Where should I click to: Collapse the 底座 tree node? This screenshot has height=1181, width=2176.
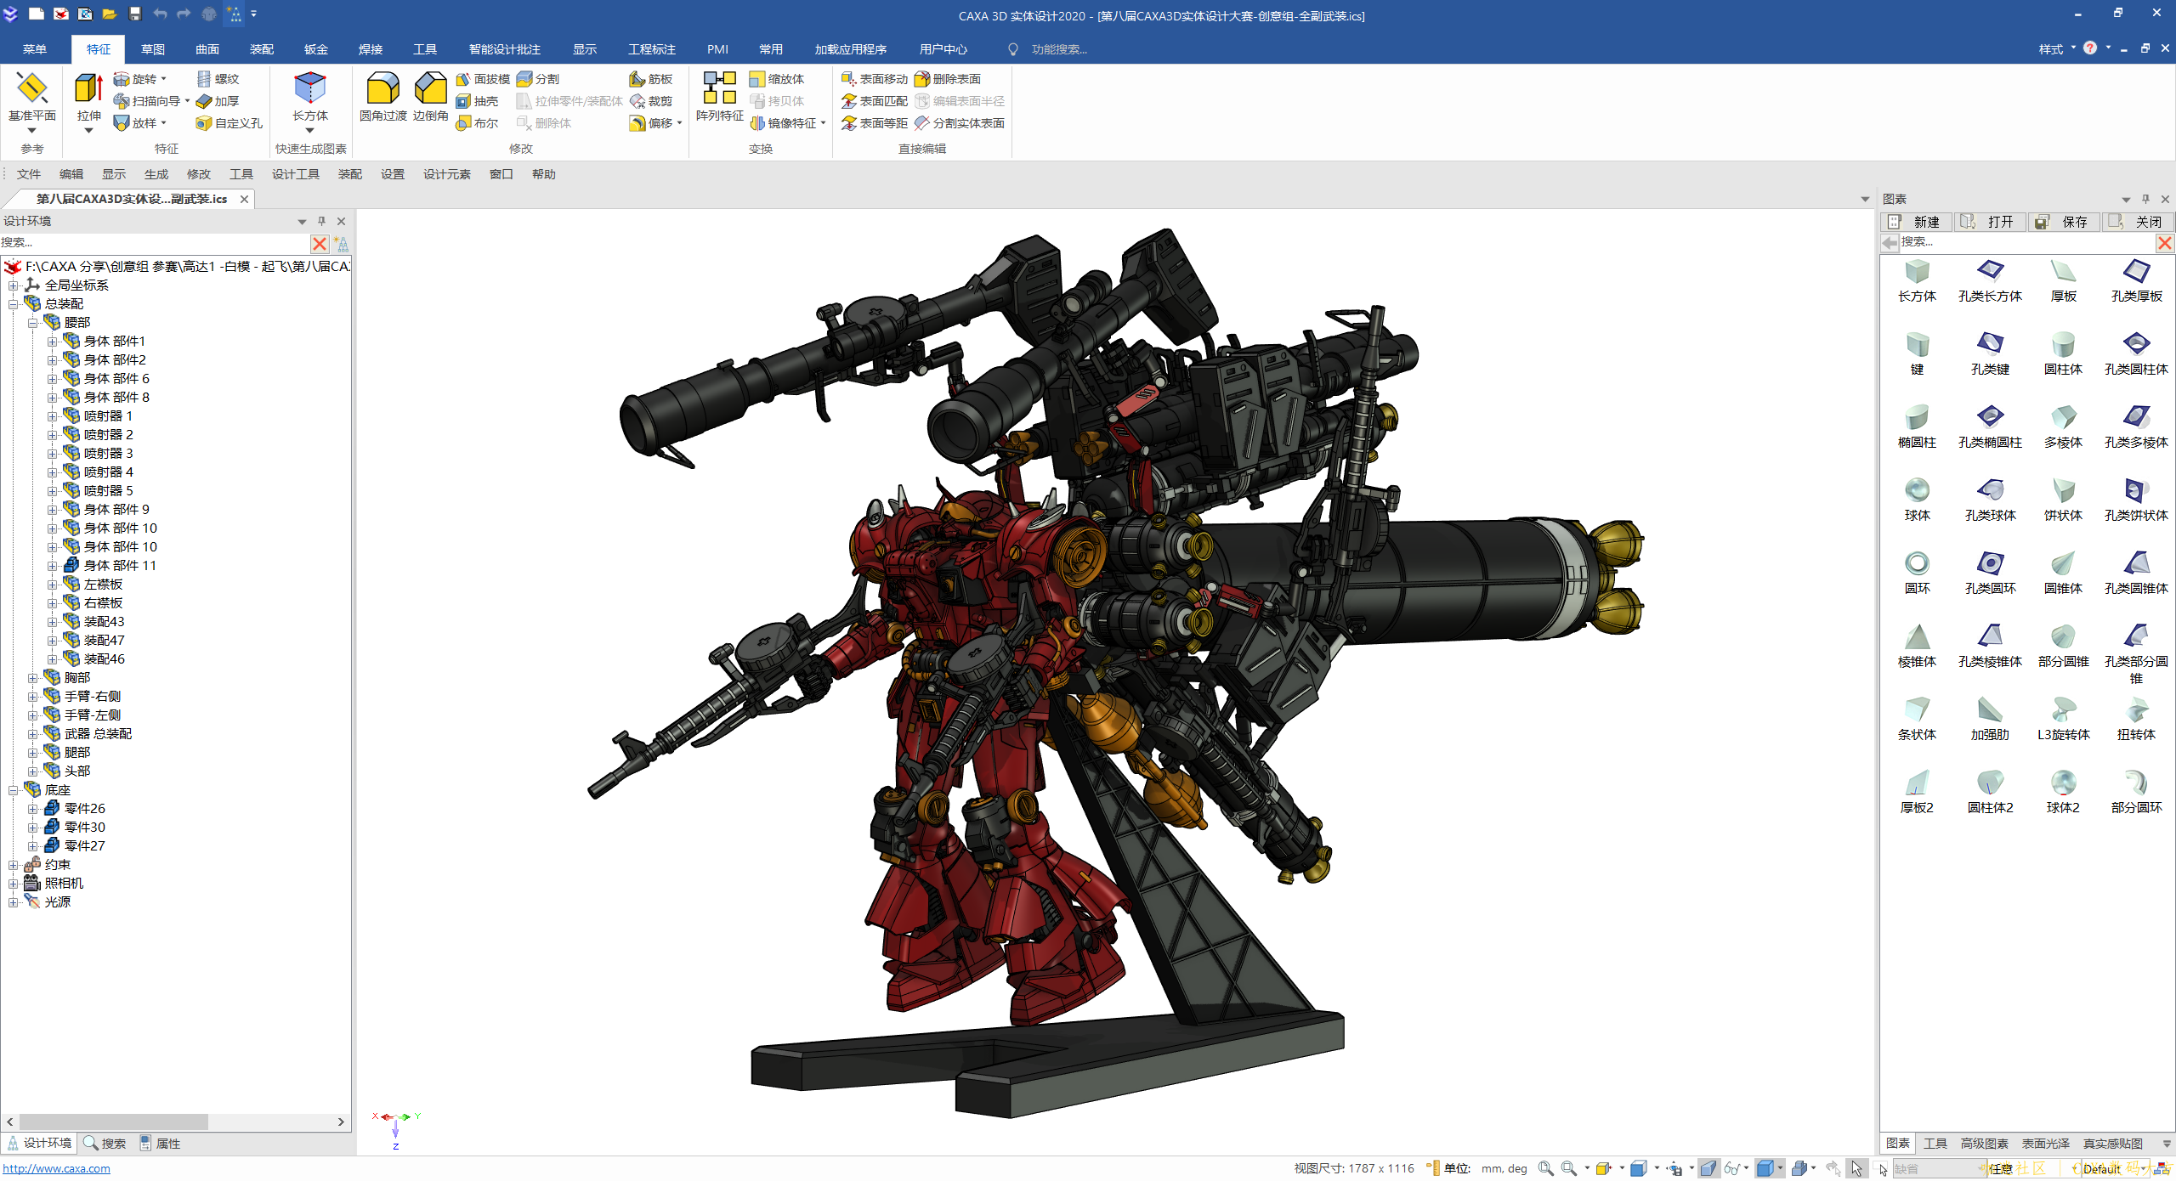coord(14,790)
